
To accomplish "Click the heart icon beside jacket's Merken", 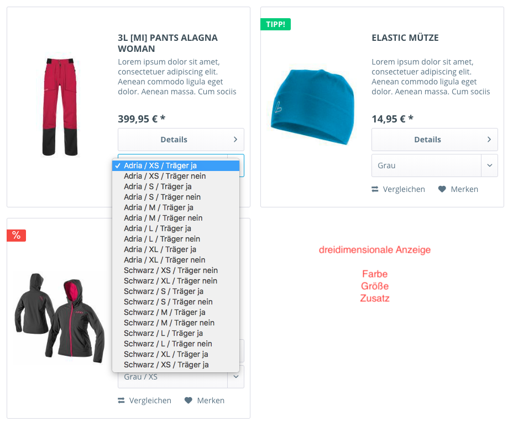I will tap(188, 400).
